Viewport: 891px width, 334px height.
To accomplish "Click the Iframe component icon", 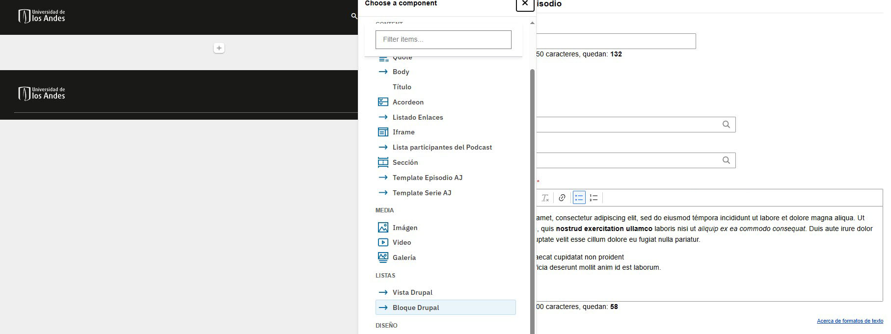I will 383,132.
